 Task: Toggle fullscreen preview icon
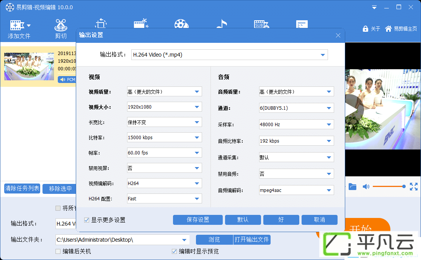[x=414, y=187]
